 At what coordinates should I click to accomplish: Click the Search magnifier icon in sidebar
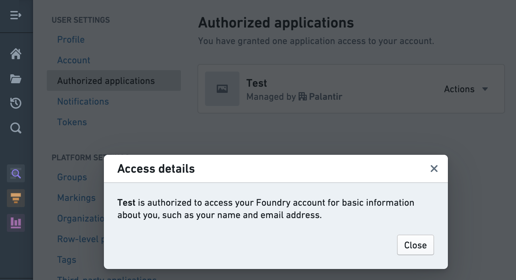(16, 128)
